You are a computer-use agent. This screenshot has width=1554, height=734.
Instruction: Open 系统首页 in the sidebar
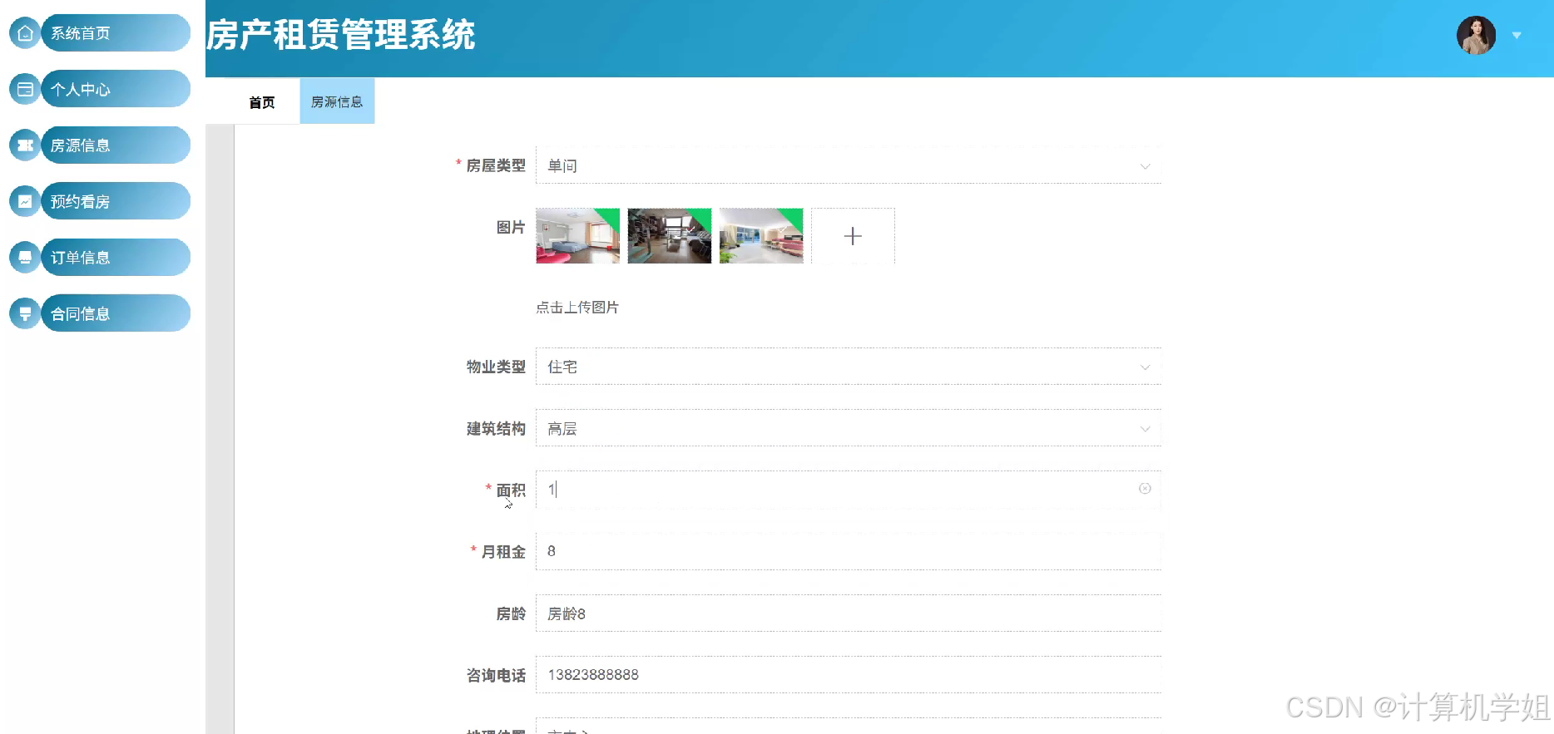coord(116,33)
